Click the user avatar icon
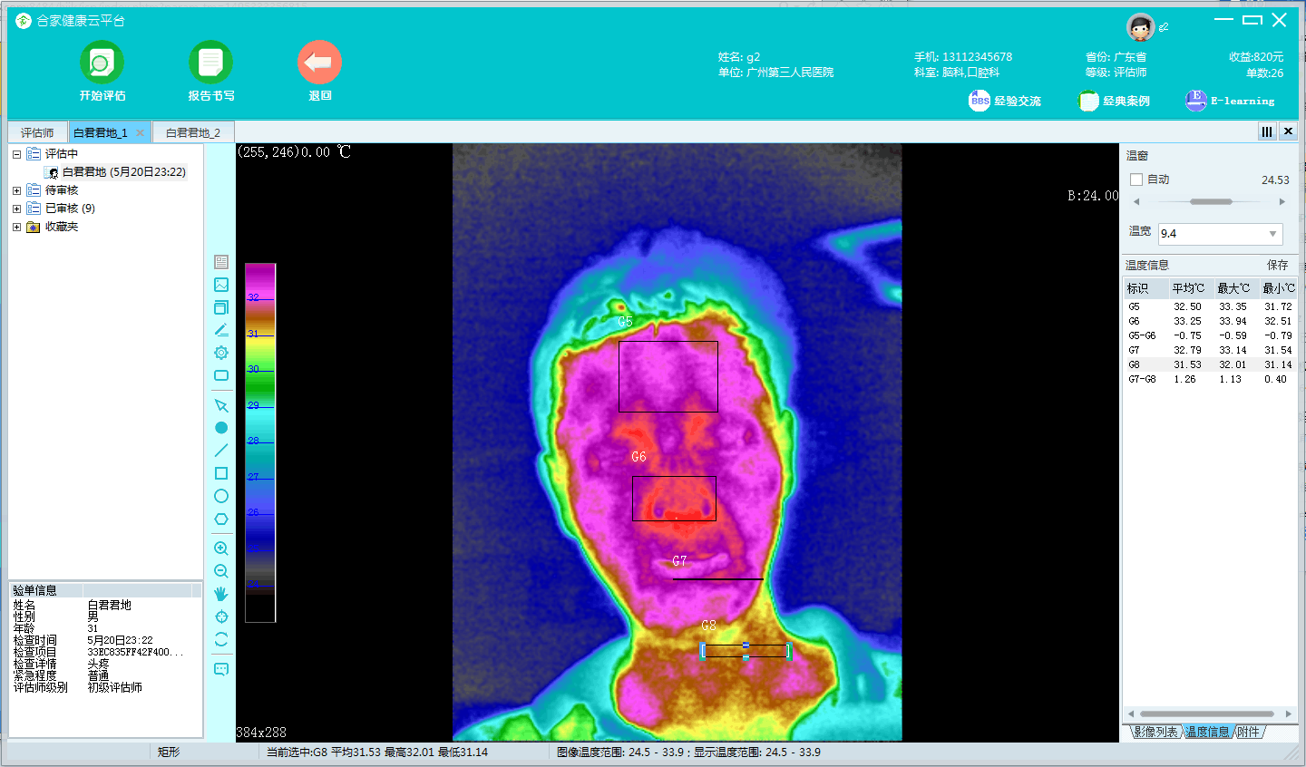 point(1140,27)
